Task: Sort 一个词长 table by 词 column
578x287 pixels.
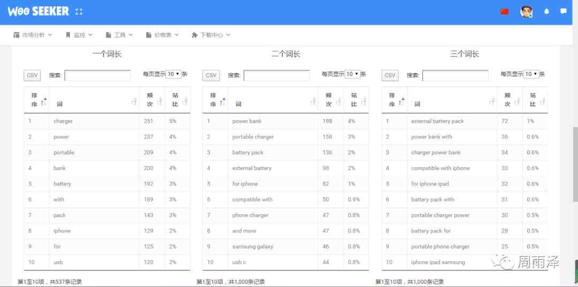Action: pos(94,100)
